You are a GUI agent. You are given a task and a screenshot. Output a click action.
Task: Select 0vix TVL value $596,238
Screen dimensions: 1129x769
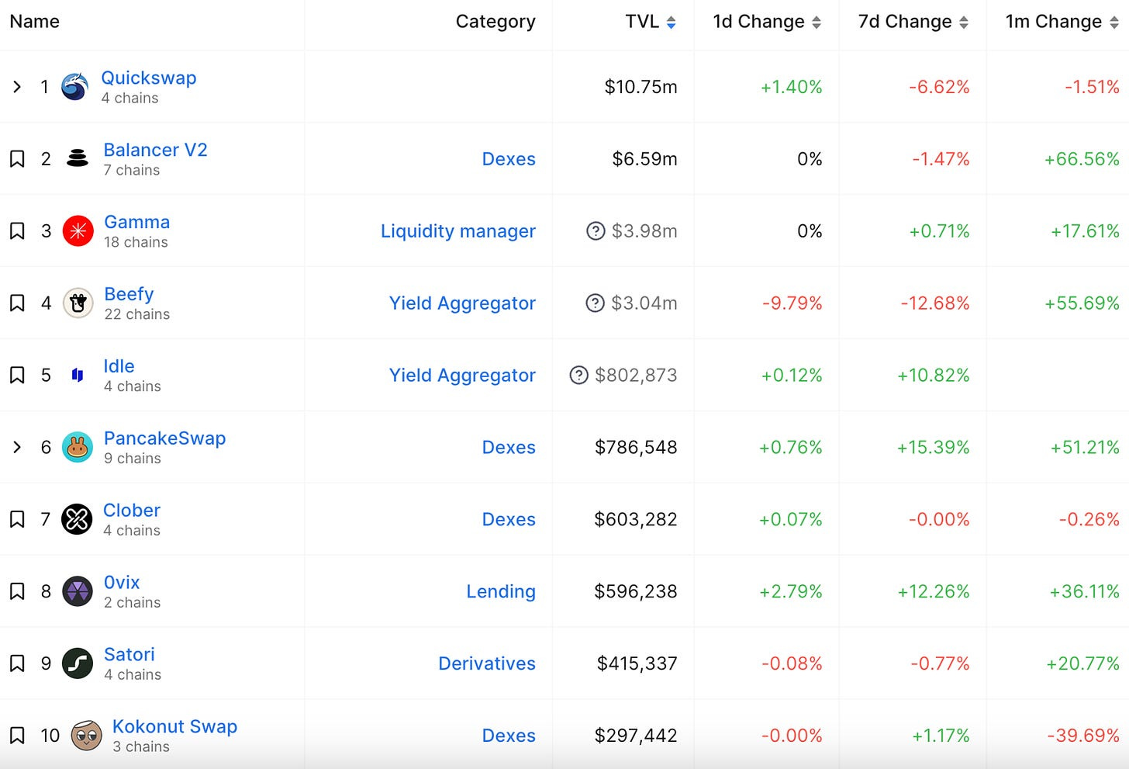point(636,592)
